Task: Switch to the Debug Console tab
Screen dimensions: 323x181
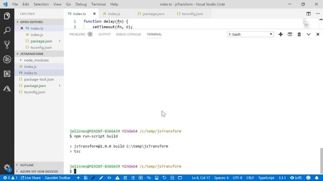Action: pos(128,34)
